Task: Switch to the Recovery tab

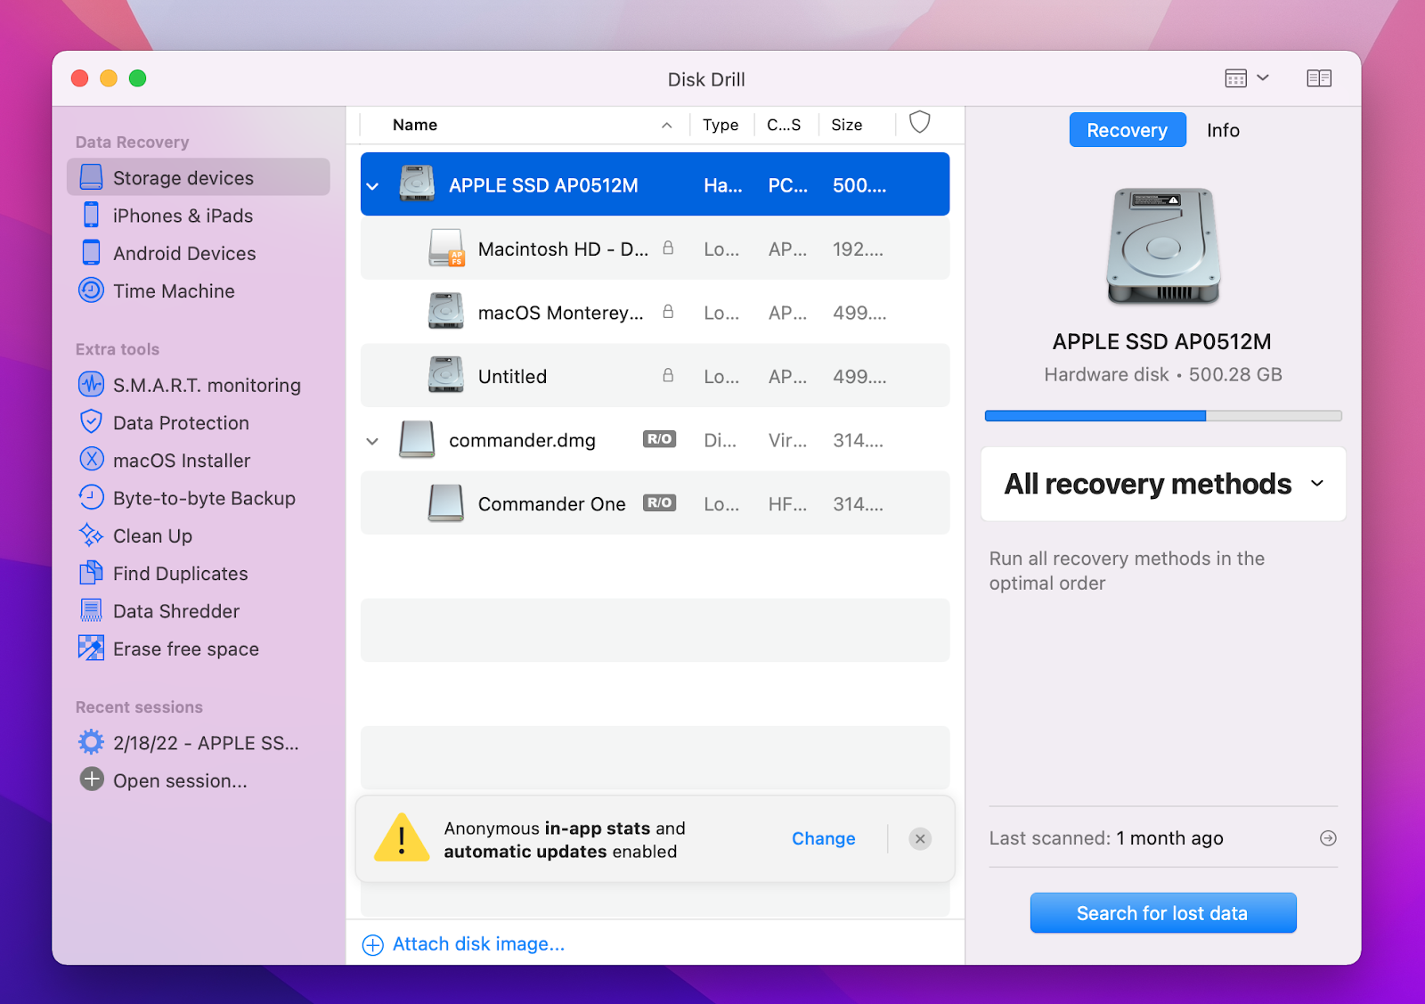Action: [x=1128, y=130]
